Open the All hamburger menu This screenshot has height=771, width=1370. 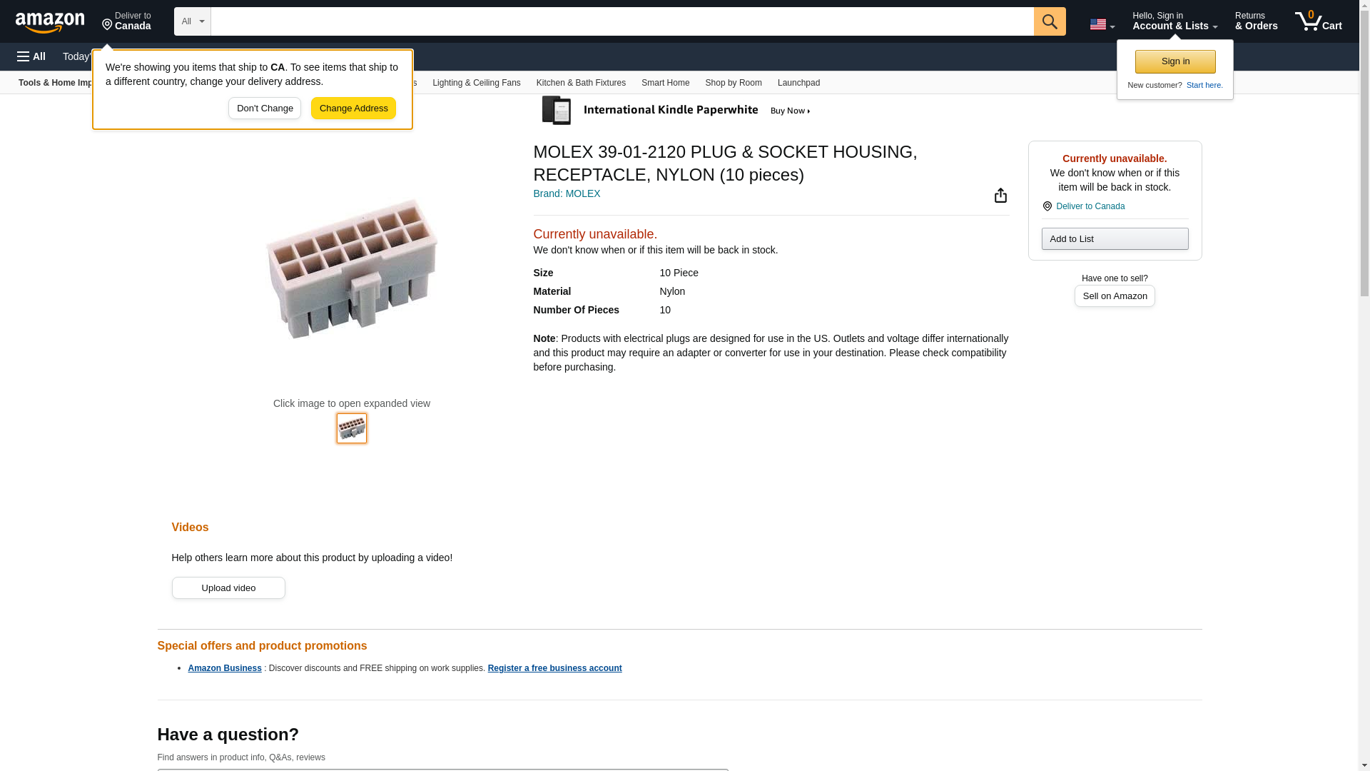pos(31,56)
